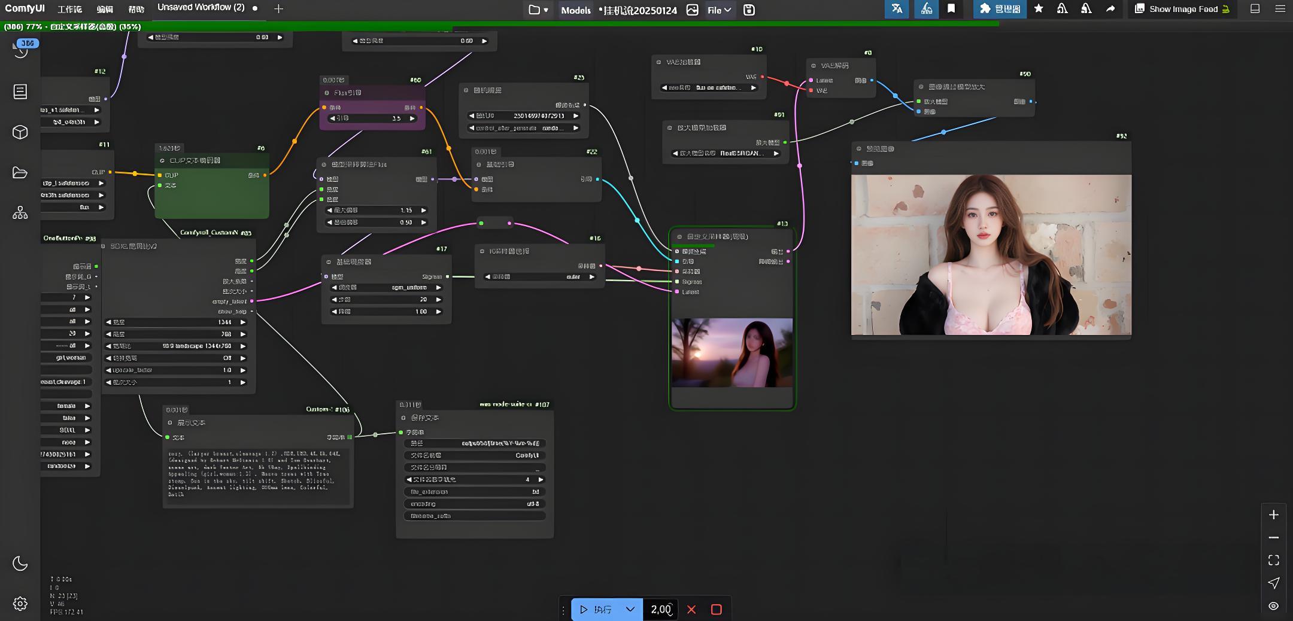This screenshot has width=1293, height=621.
Task: Expand the run button dropdown chevron
Action: pos(630,609)
